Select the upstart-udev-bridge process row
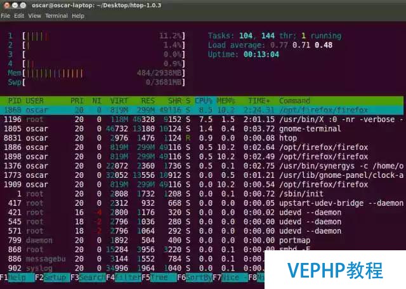Screen dimensions: 406x289 point(202,203)
